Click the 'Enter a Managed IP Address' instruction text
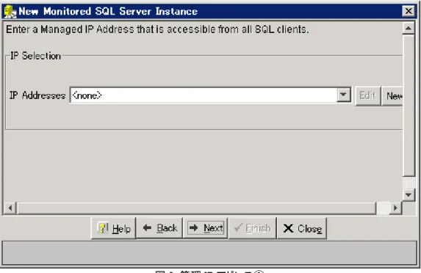This screenshot has width=421, height=273. click(x=157, y=29)
